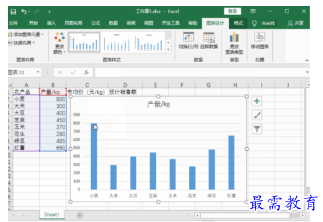Click the Undo arrow icon
This screenshot has width=323, height=222.
tap(24, 11)
